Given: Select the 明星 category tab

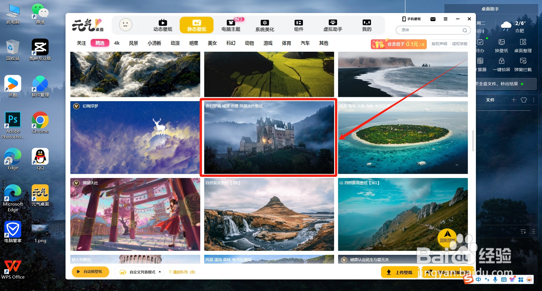Looking at the screenshot, I should pos(194,43).
